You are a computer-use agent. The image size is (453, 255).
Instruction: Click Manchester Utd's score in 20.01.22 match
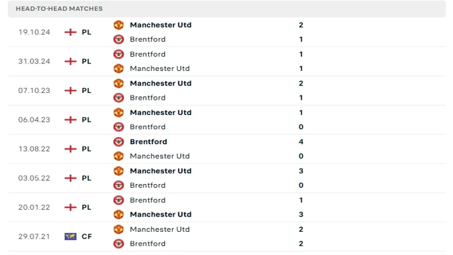[x=301, y=215]
